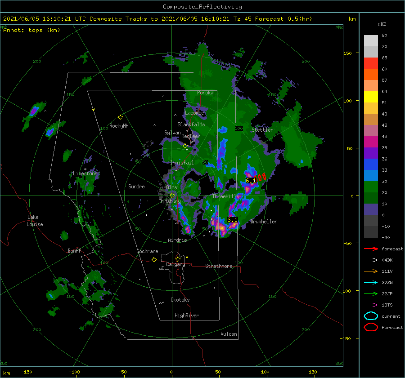Click the 60 dBZ orange swatch
This screenshot has width=405, height=378.
click(371, 74)
